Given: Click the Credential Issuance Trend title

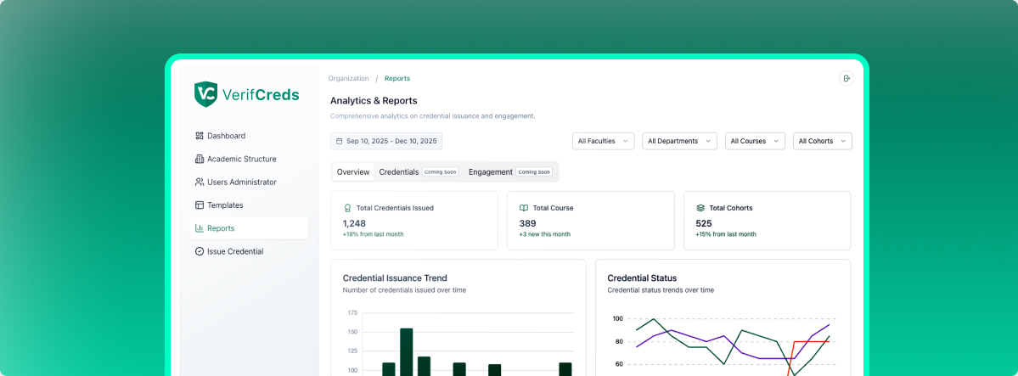Looking at the screenshot, I should [x=395, y=278].
